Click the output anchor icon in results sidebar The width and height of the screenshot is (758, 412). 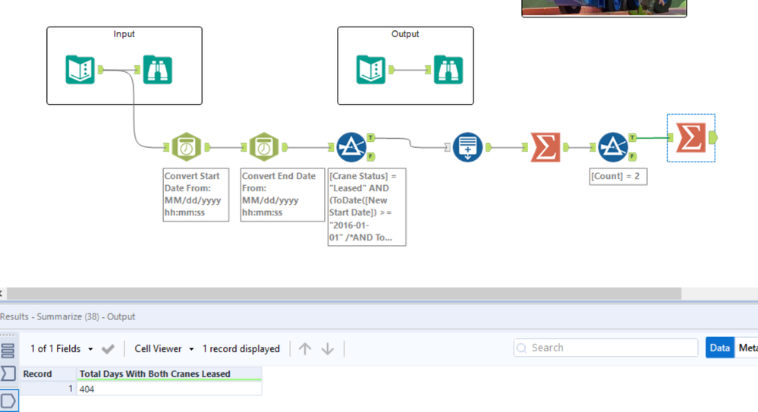[x=8, y=401]
